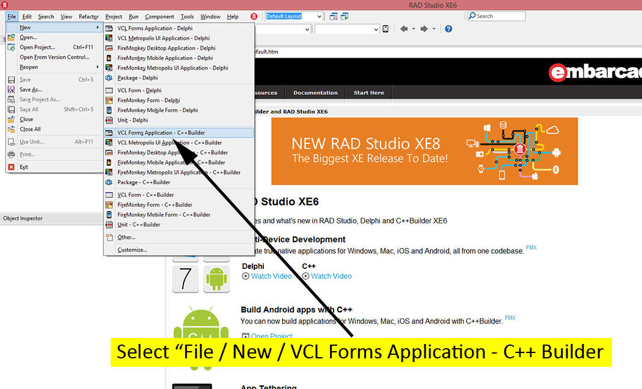
Task: Open the Edit menu
Action: 26,16
